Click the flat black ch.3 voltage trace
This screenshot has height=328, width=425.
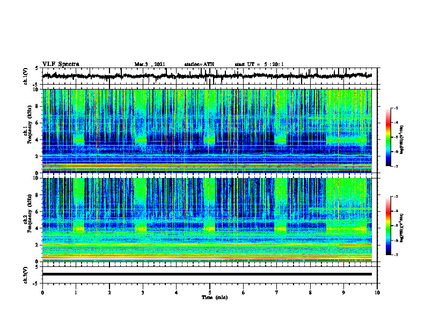[207, 274]
